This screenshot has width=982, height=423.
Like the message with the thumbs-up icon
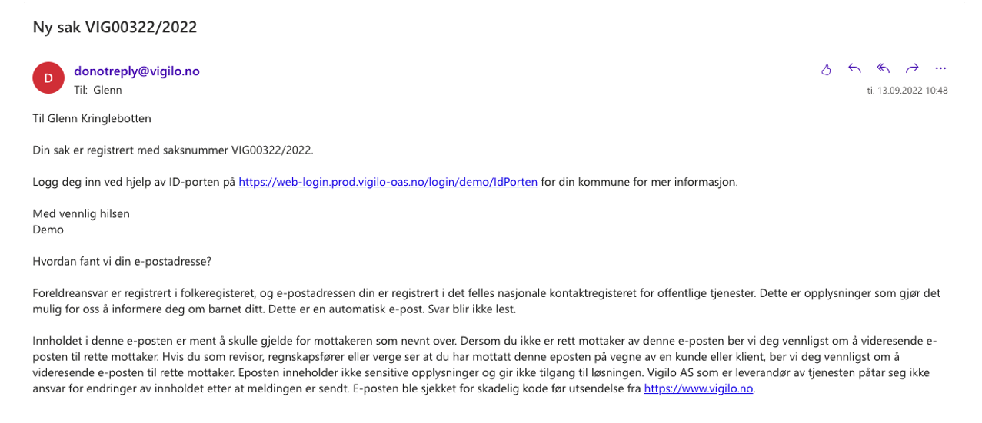827,69
